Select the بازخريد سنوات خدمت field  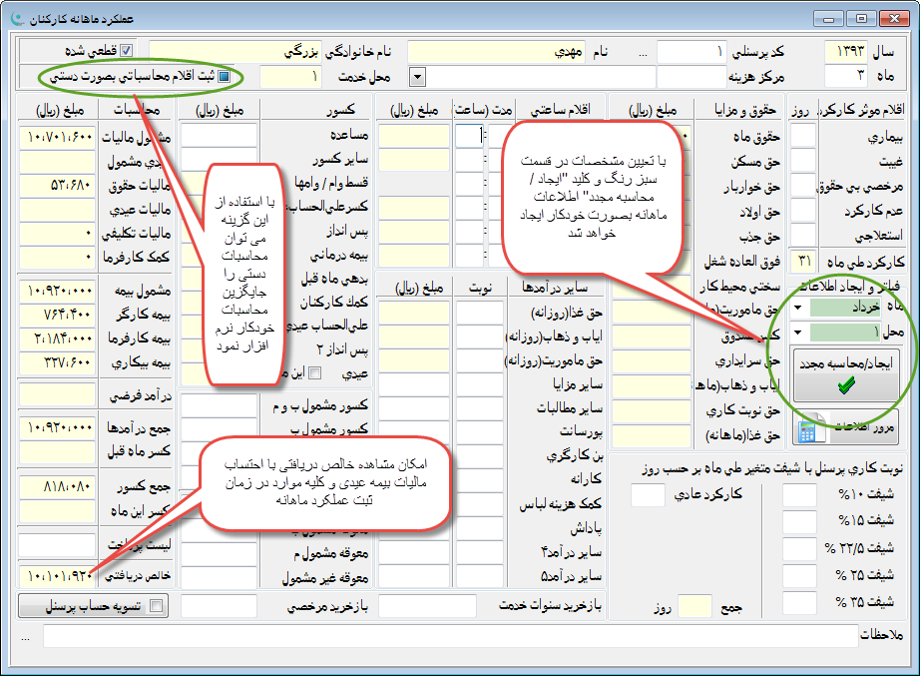click(427, 605)
